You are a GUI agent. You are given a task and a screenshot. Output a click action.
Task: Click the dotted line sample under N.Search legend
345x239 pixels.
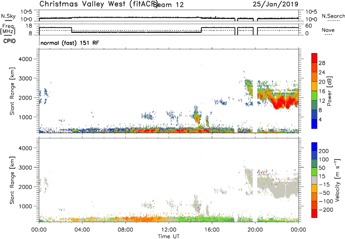point(334,21)
